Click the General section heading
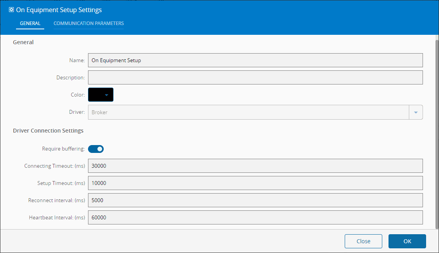Screen dimensions: 439x253 click(23, 42)
